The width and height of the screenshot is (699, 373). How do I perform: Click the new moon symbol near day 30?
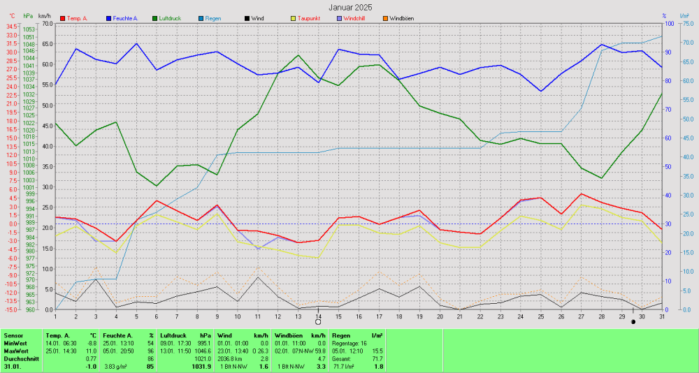(x=633, y=321)
